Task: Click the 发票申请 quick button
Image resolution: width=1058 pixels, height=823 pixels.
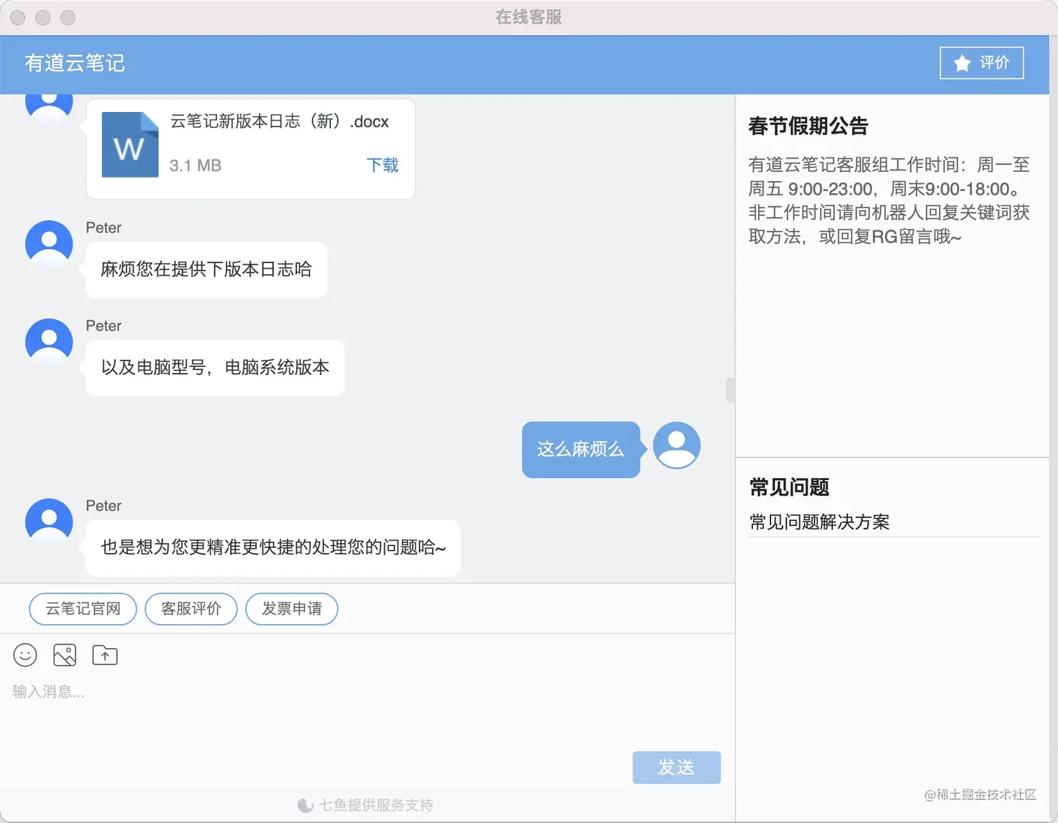Action: click(x=292, y=609)
